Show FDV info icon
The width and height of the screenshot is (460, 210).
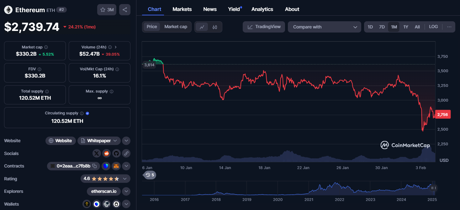(39, 69)
